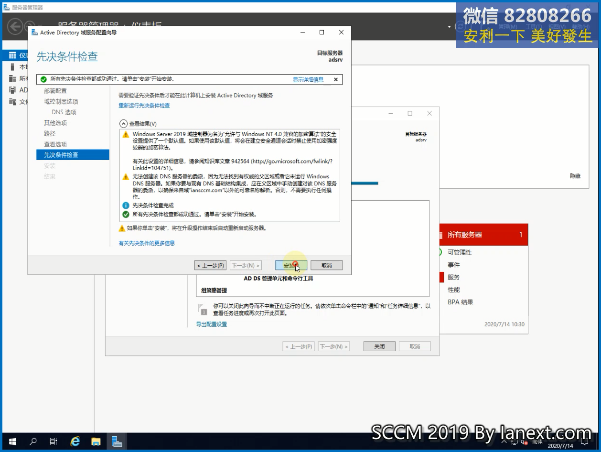The width and height of the screenshot is (601, 452).
Task: Open 事件 in the 所有服务器 tile
Action: 454,265
